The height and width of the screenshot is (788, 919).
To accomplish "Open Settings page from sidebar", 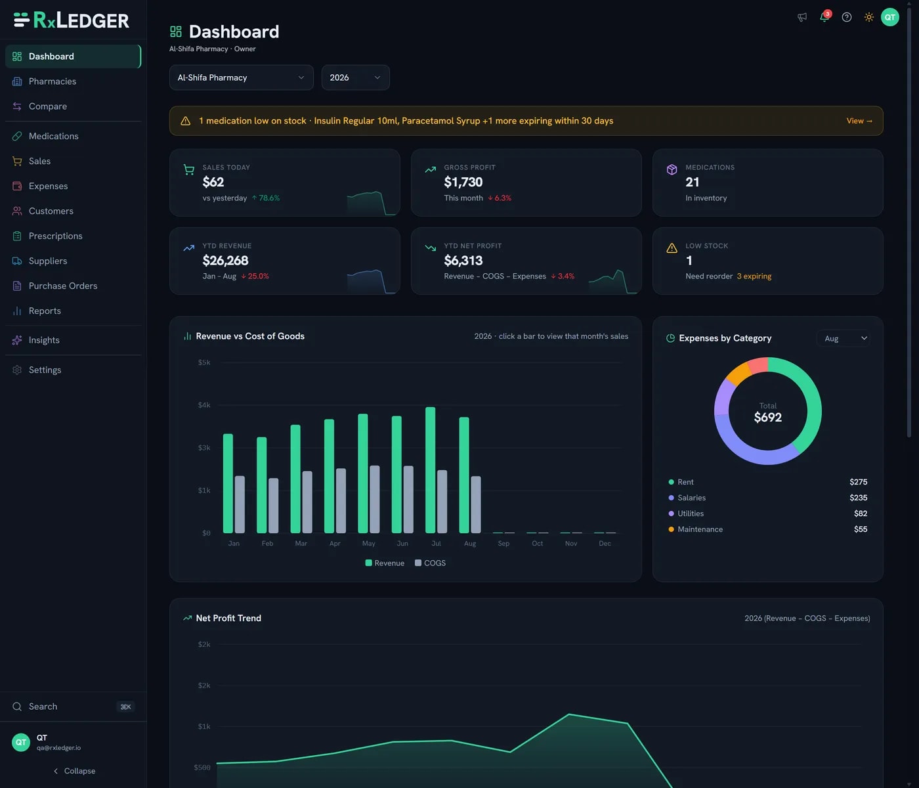I will coord(73,370).
